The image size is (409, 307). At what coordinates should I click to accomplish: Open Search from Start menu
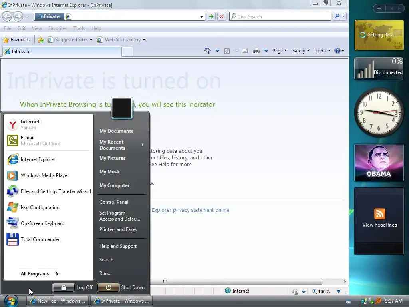[106, 260]
